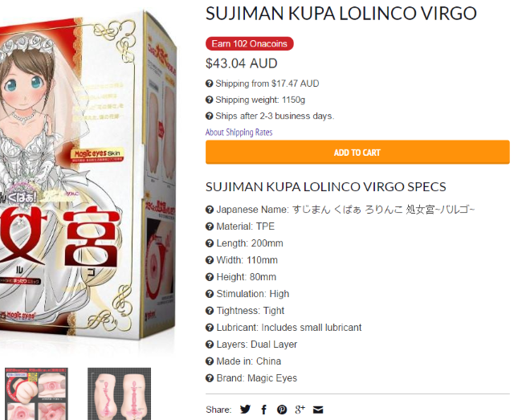Click the help icon beside Shipping weight
This screenshot has height=420, width=514.
(x=209, y=100)
